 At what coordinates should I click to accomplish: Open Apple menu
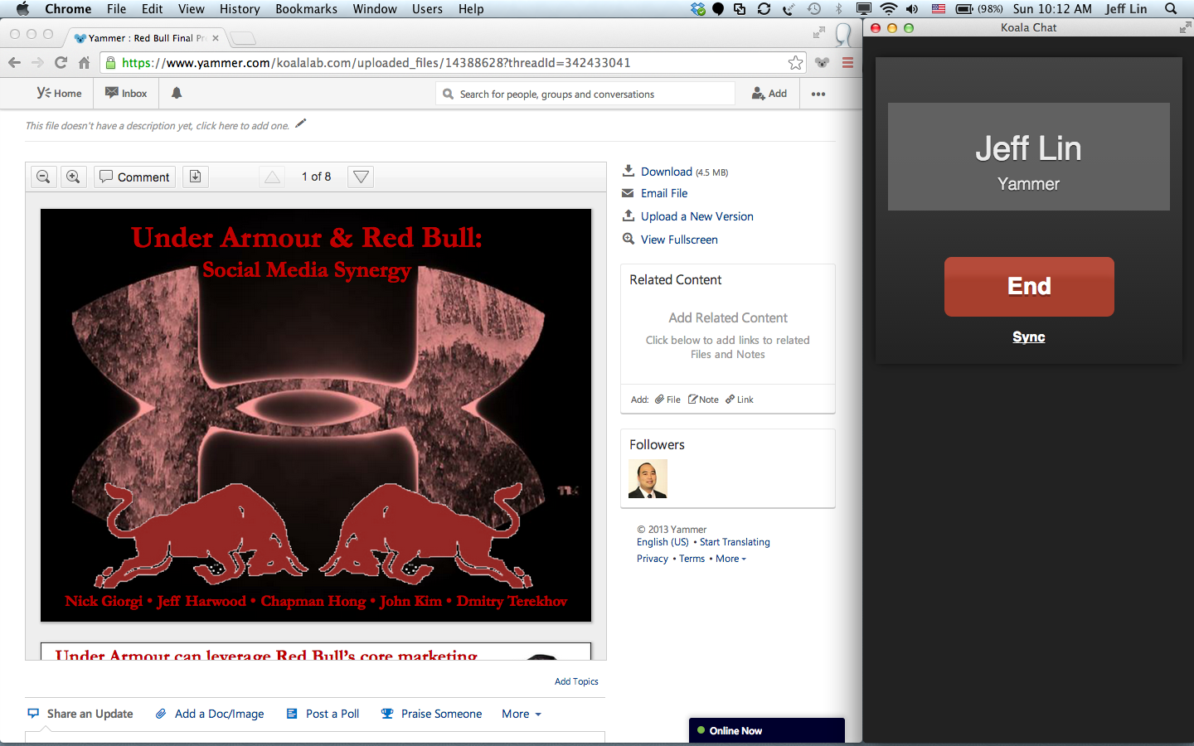(22, 8)
